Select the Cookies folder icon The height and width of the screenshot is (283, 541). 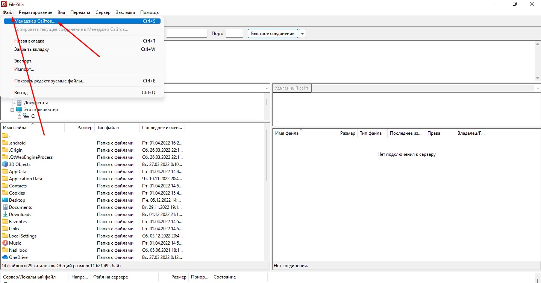(x=5, y=193)
